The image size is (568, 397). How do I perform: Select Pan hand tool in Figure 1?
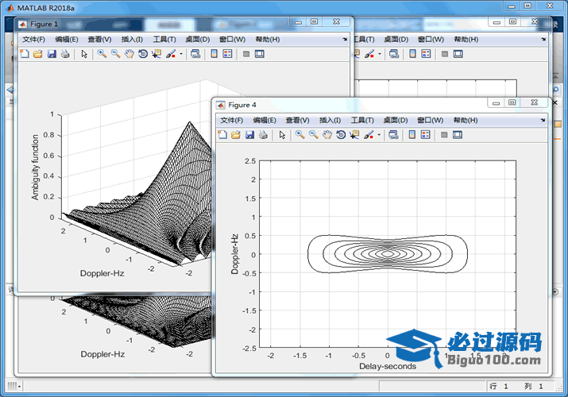point(129,54)
